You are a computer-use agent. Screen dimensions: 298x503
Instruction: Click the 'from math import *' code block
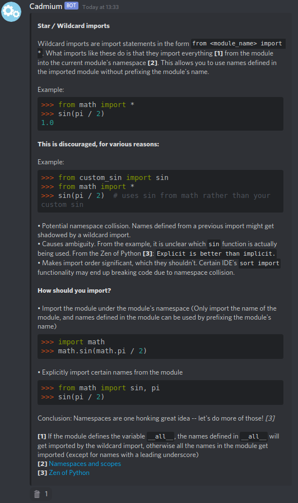[160, 114]
